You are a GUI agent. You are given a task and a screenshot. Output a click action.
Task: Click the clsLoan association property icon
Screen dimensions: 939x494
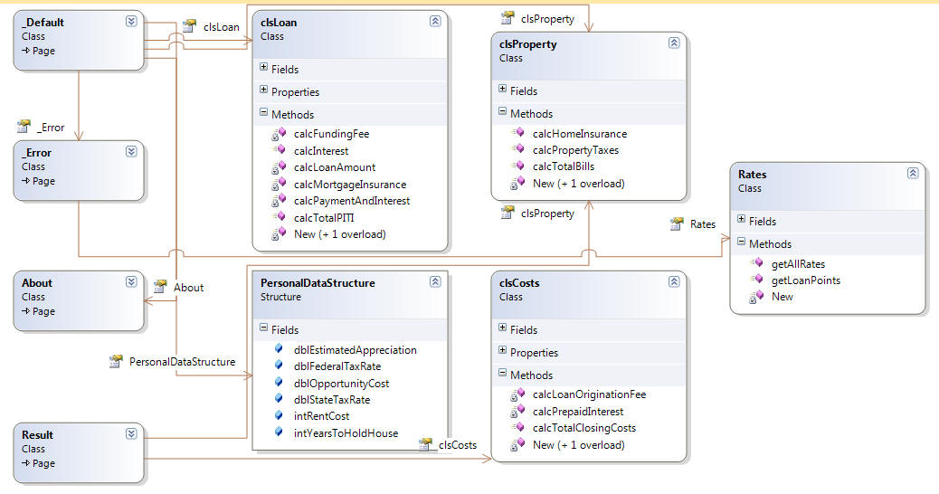(x=189, y=25)
